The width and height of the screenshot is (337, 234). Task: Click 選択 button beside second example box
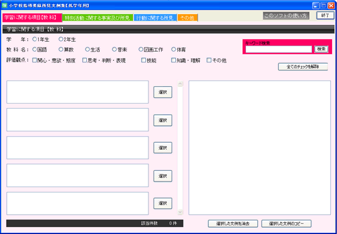[163, 120]
